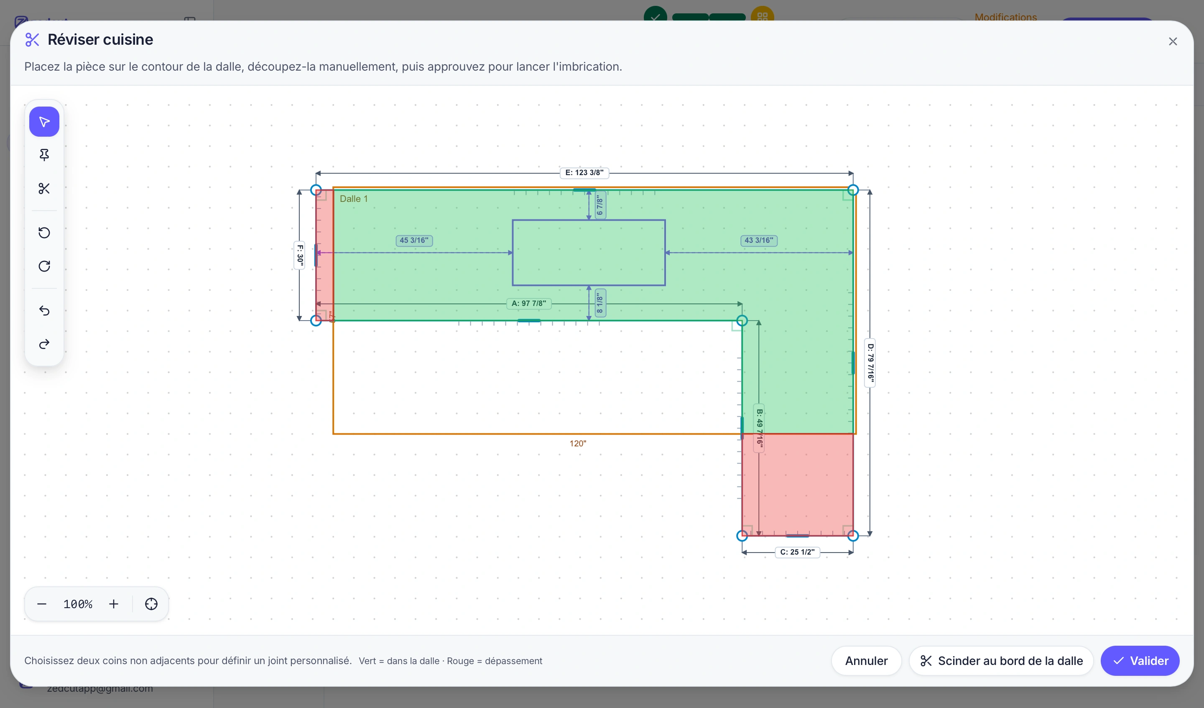
Task: Click the Annuler button
Action: (866, 661)
